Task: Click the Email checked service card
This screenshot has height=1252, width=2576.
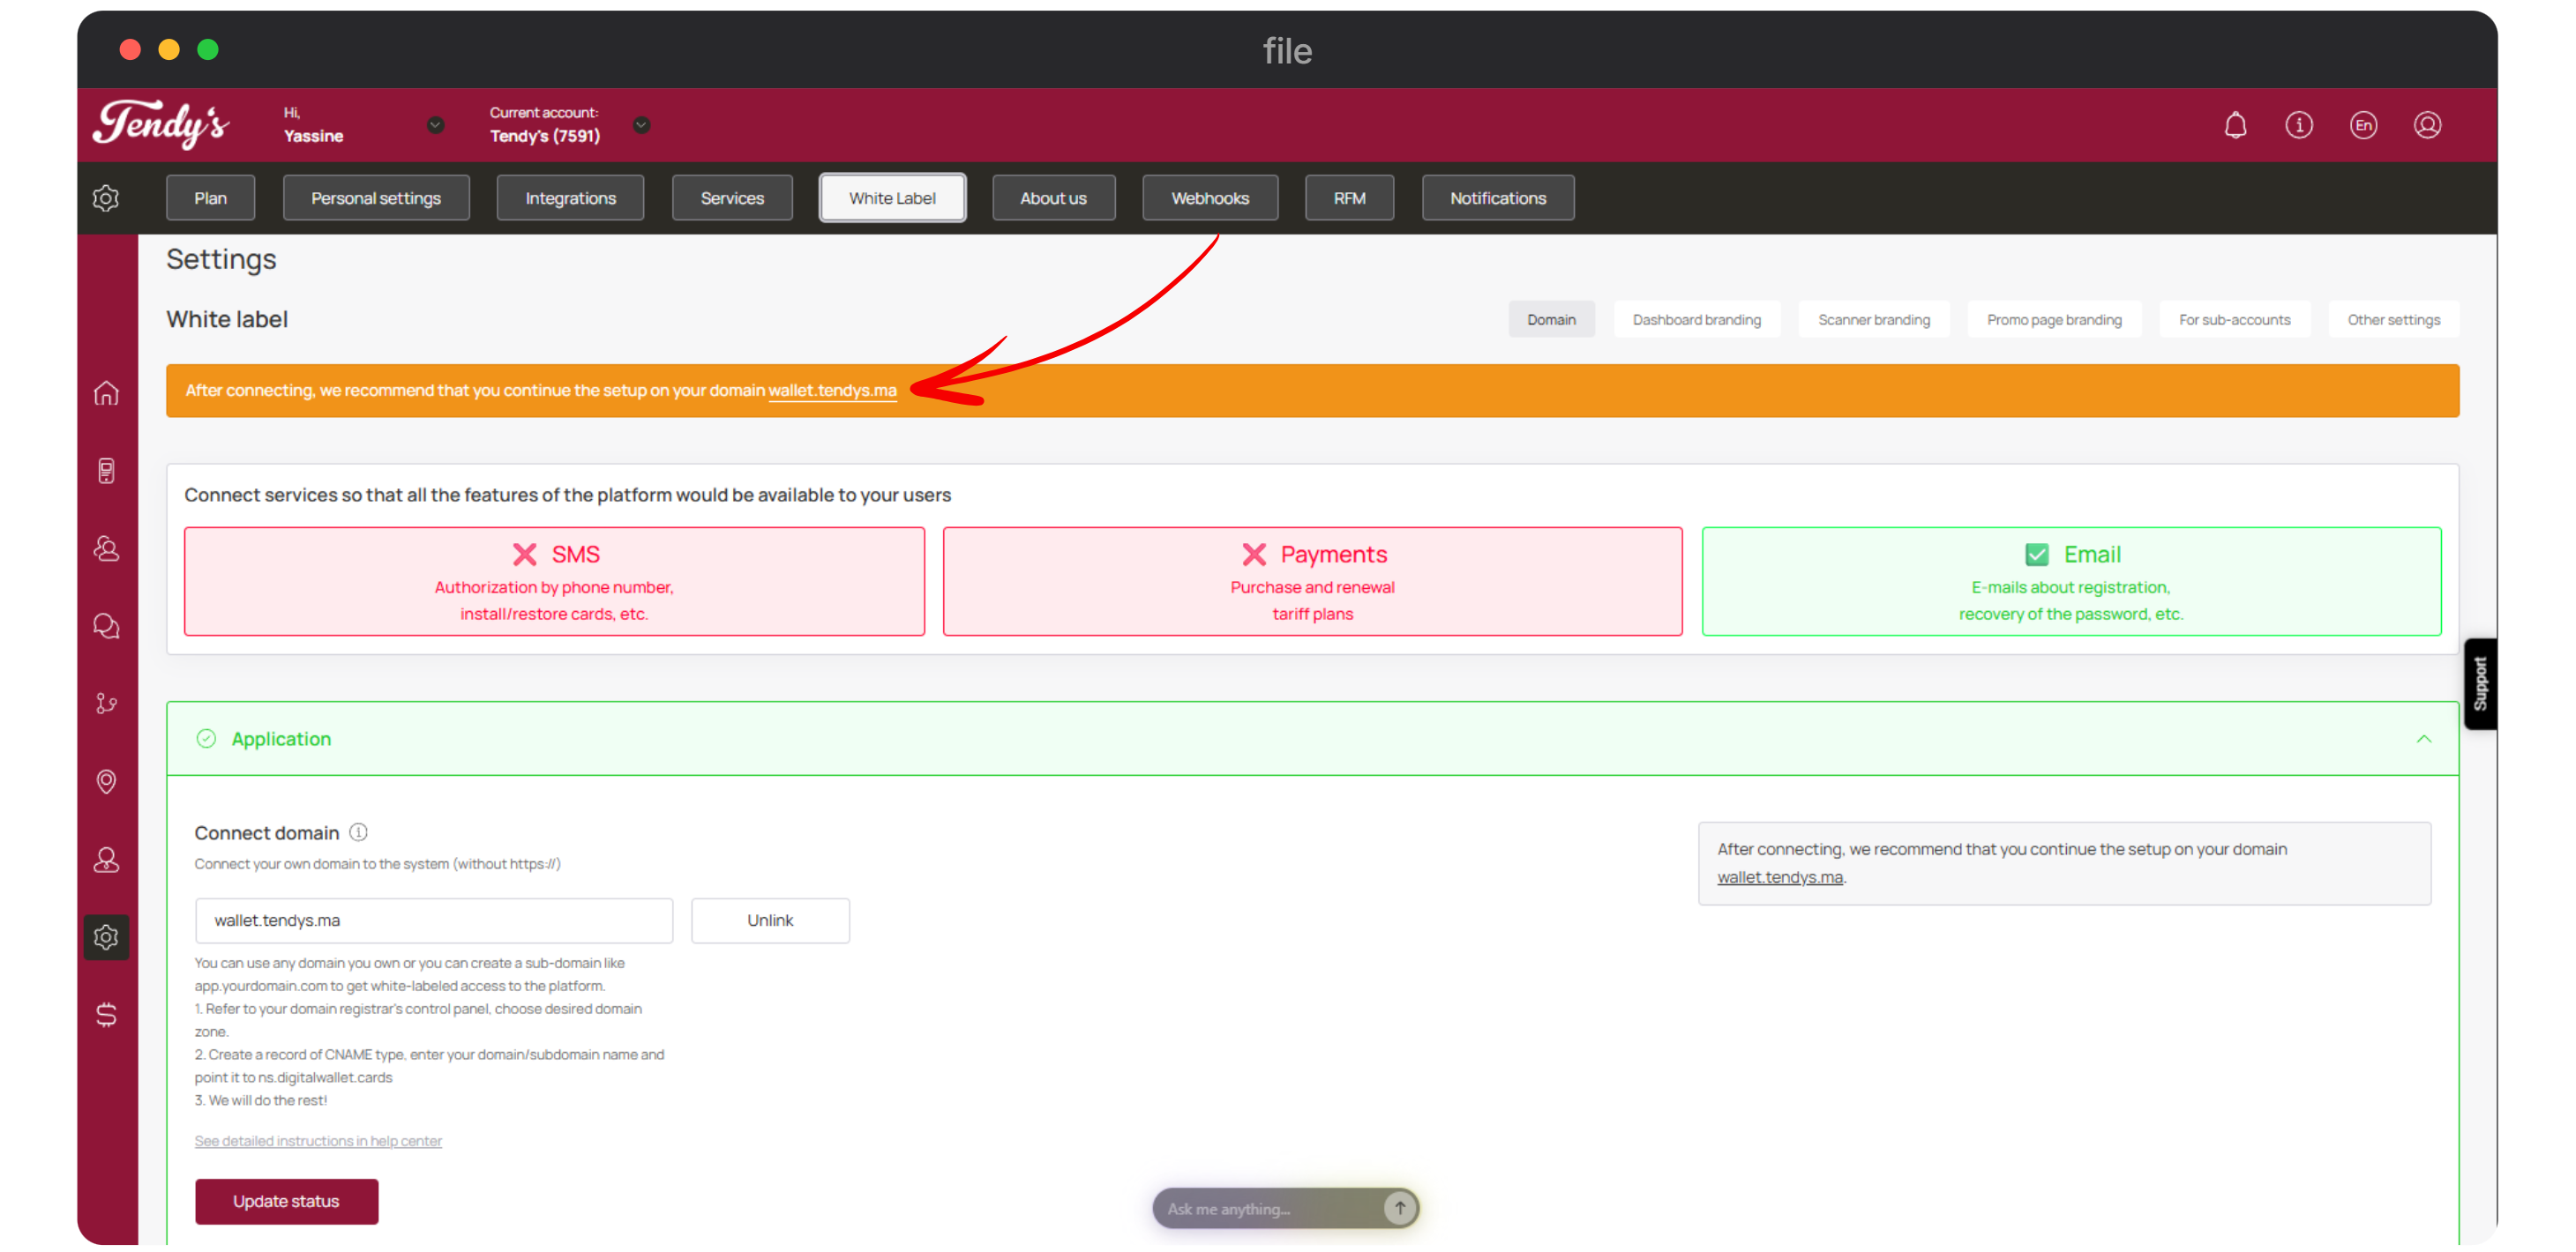Action: [x=2071, y=582]
